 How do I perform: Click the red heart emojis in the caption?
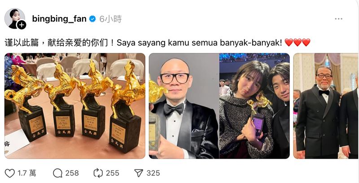tap(298, 43)
